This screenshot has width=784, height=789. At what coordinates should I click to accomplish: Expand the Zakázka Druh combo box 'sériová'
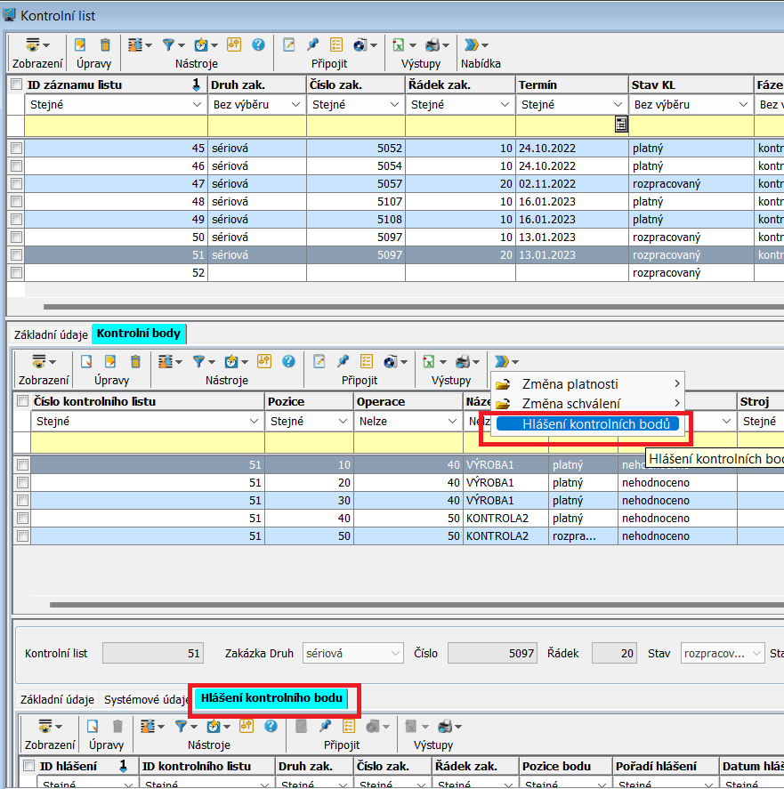pyautogui.click(x=395, y=654)
